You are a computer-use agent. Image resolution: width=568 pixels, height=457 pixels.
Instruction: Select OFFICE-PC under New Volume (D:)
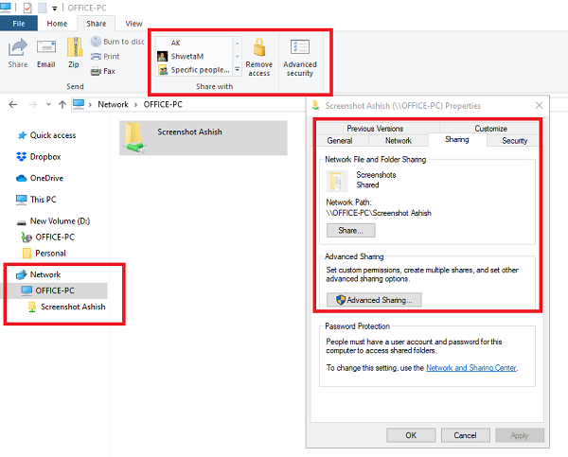[48, 237]
